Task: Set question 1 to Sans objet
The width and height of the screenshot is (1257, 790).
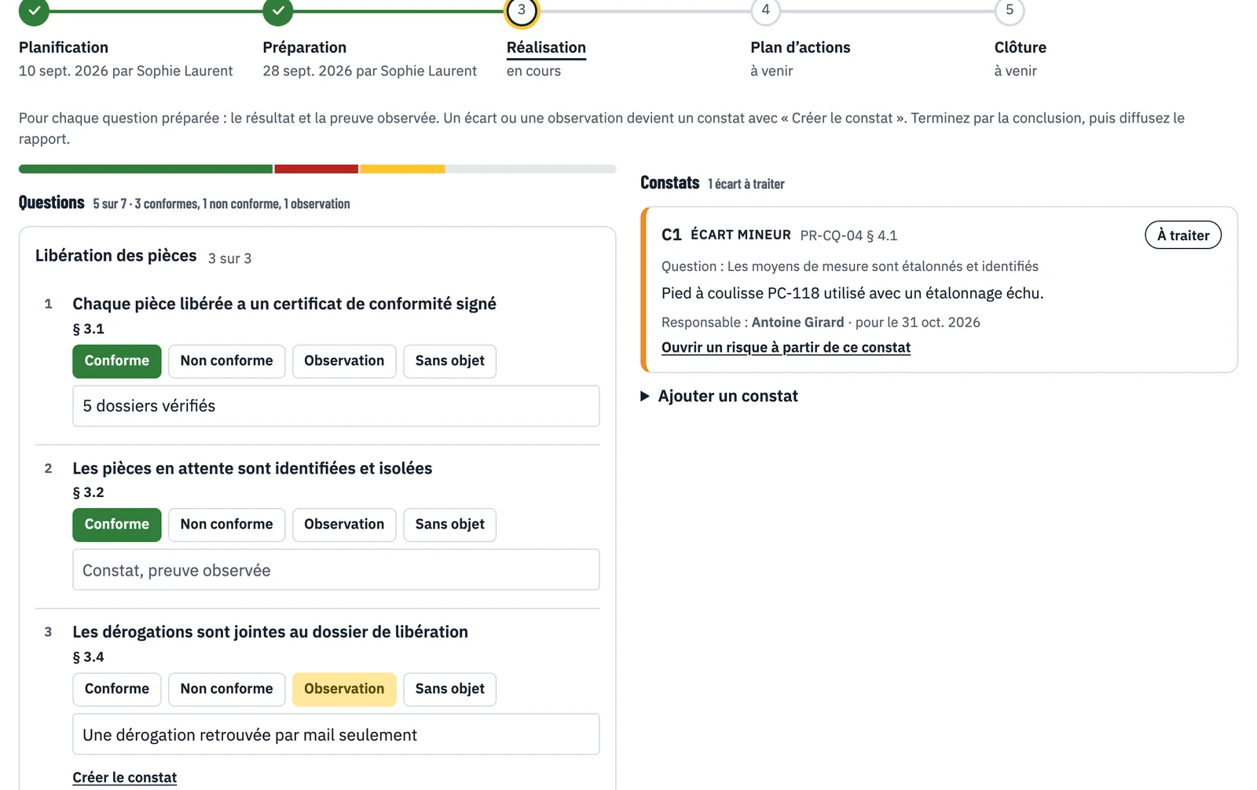Action: (x=449, y=361)
